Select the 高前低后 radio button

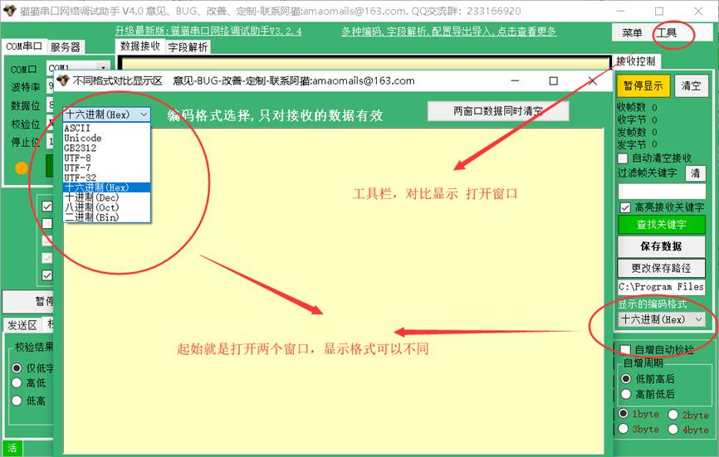click(x=626, y=394)
